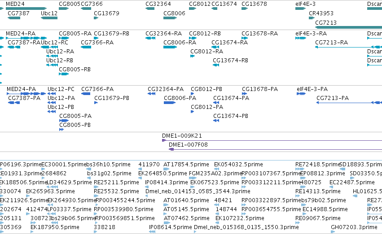382x234 pixels.
Task: Open transcript CG8005-RA
Action: point(75,33)
